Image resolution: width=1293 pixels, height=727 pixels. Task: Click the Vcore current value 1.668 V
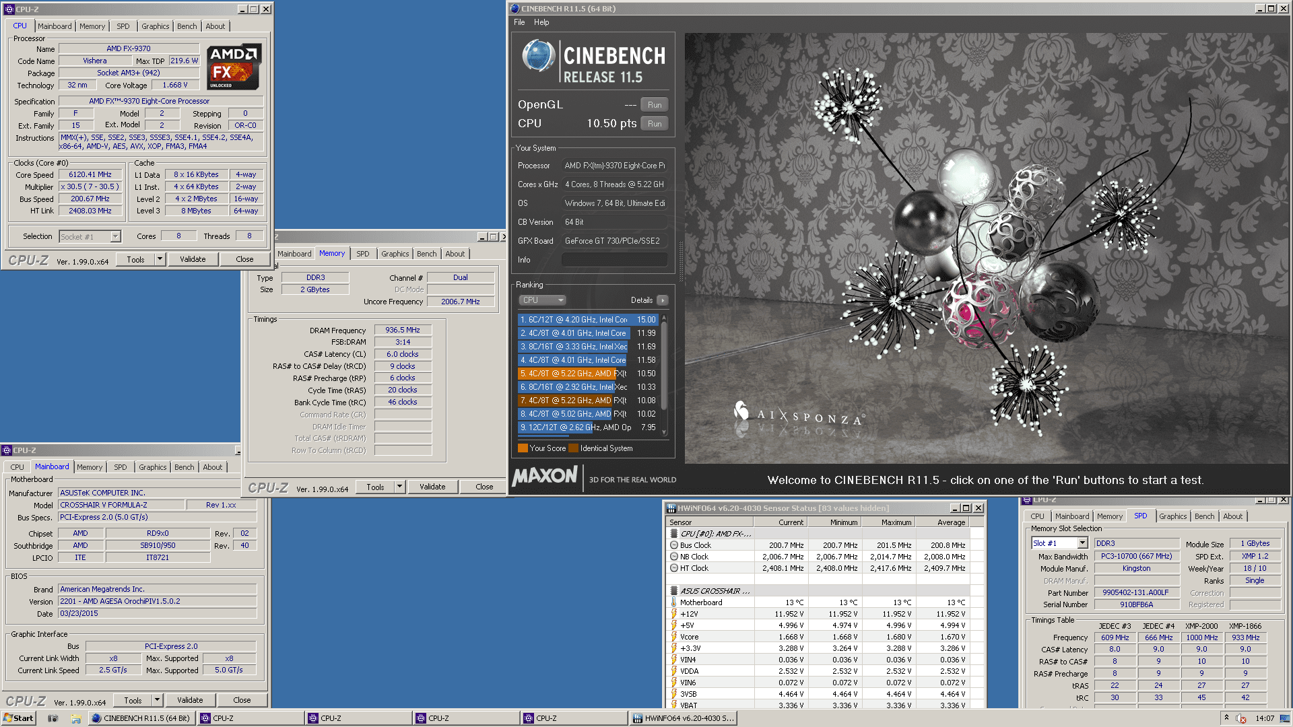click(x=791, y=637)
